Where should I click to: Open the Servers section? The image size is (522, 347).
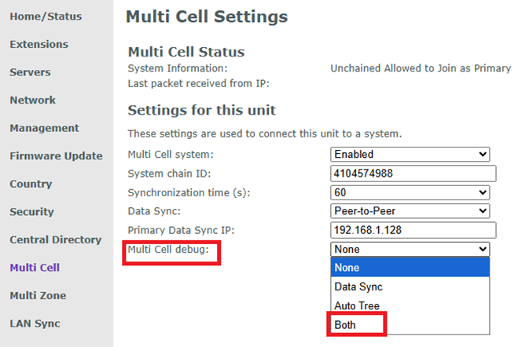coord(30,72)
